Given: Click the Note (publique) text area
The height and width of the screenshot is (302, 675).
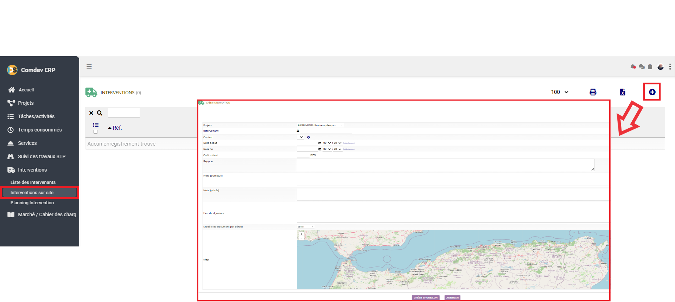Looking at the screenshot, I should [x=453, y=179].
